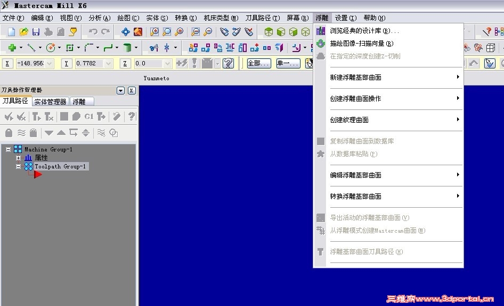This screenshot has height=306, width=504.
Task: Open a file via folder icon
Action: point(24,31)
